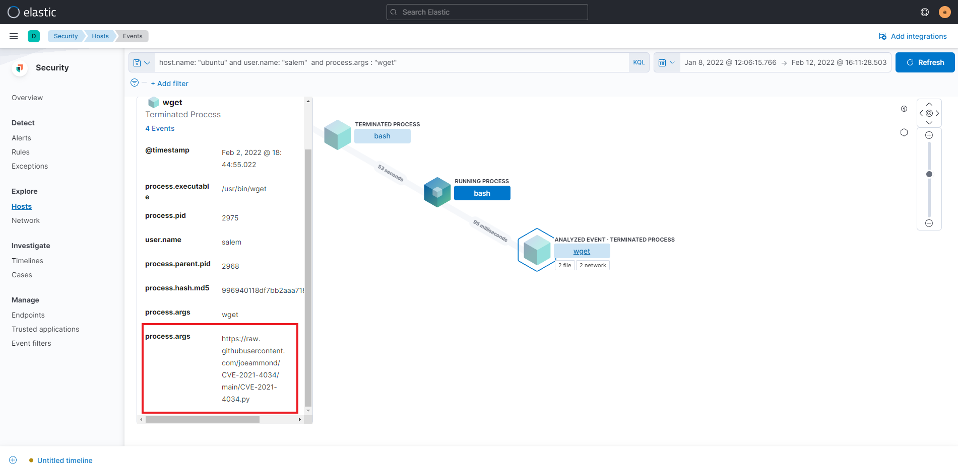Image resolution: width=958 pixels, height=466 pixels.
Task: Open the schema information icon
Action: coord(904,109)
